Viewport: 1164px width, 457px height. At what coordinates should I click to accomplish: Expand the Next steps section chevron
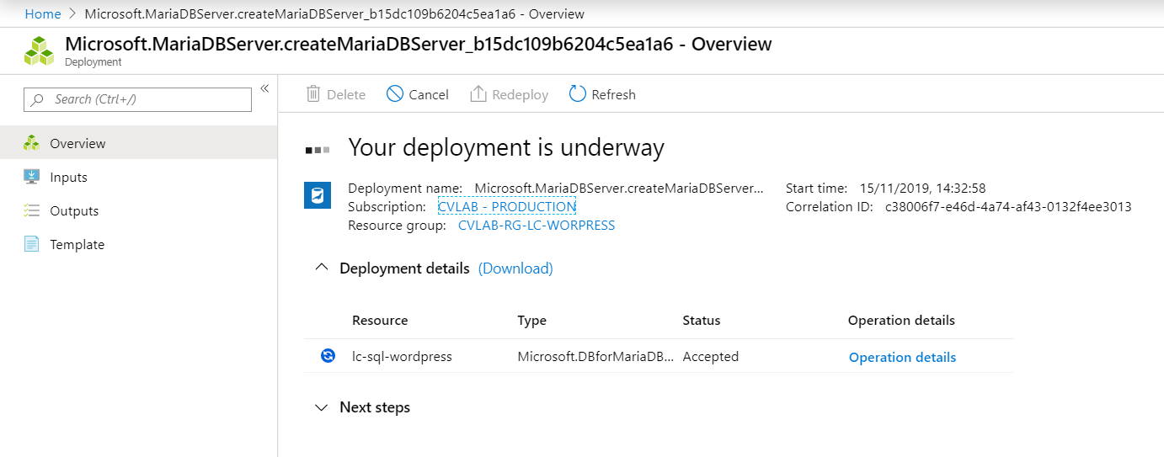(321, 407)
